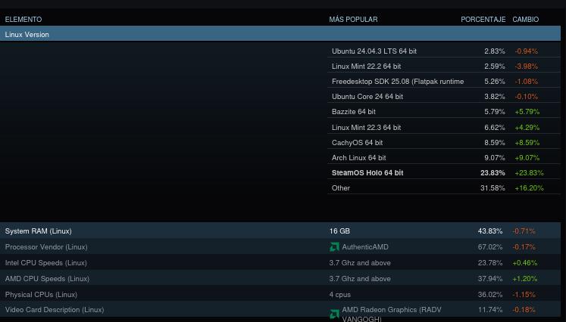Click the 23.83% percentage for SteamOS Holo
This screenshot has height=322, width=566.
coord(493,173)
